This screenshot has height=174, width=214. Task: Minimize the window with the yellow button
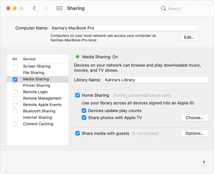point(15,8)
